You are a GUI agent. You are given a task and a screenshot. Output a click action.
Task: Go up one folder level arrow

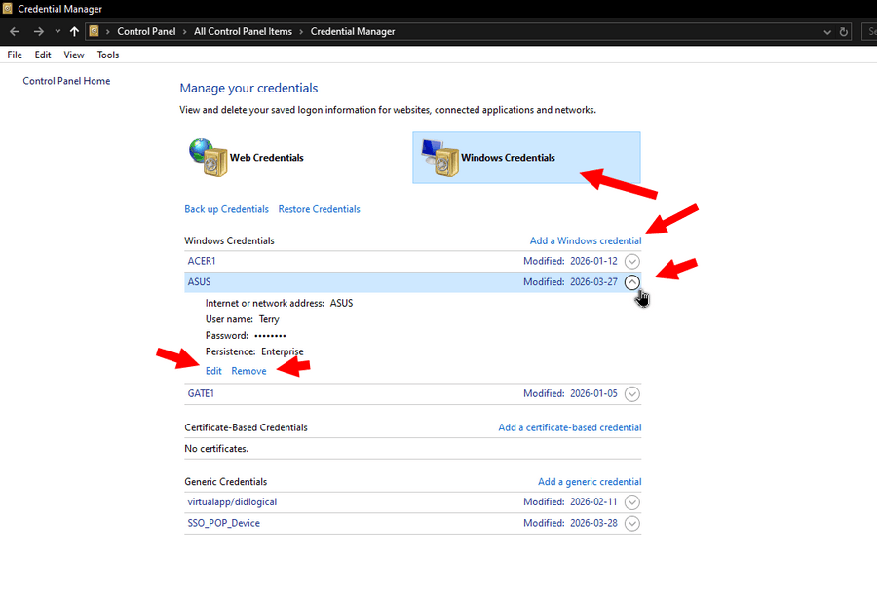coord(74,31)
